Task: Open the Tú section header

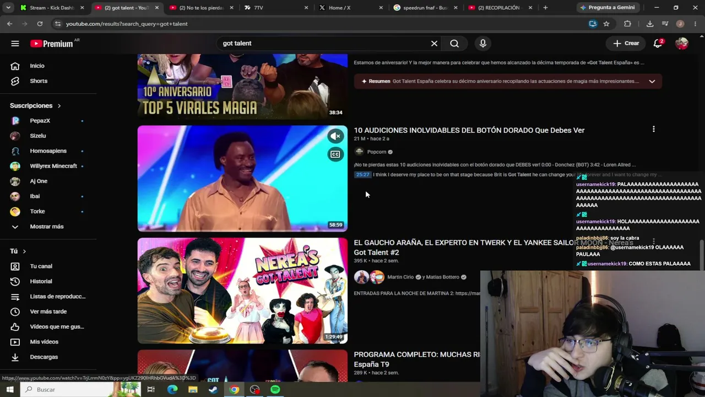Action: (x=18, y=251)
